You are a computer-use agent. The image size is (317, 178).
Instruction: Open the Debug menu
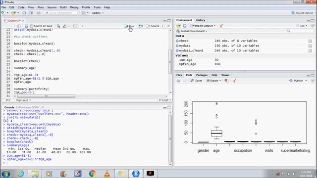[74, 7]
